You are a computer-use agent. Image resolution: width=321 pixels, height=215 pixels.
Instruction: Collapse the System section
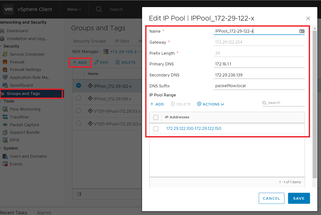click(1, 149)
